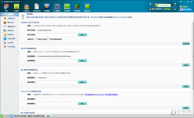194x118 pixels.
Task: Click the Join QQ Group button
Action: click(186, 9)
